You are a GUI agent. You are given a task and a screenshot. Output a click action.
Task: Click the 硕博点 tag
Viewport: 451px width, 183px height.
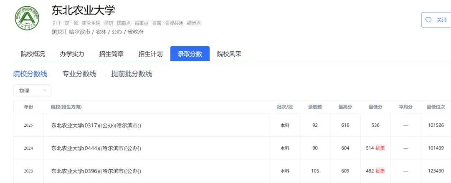pos(194,23)
